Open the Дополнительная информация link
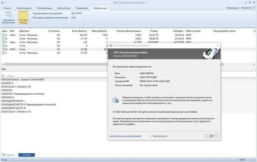 point(125,136)
